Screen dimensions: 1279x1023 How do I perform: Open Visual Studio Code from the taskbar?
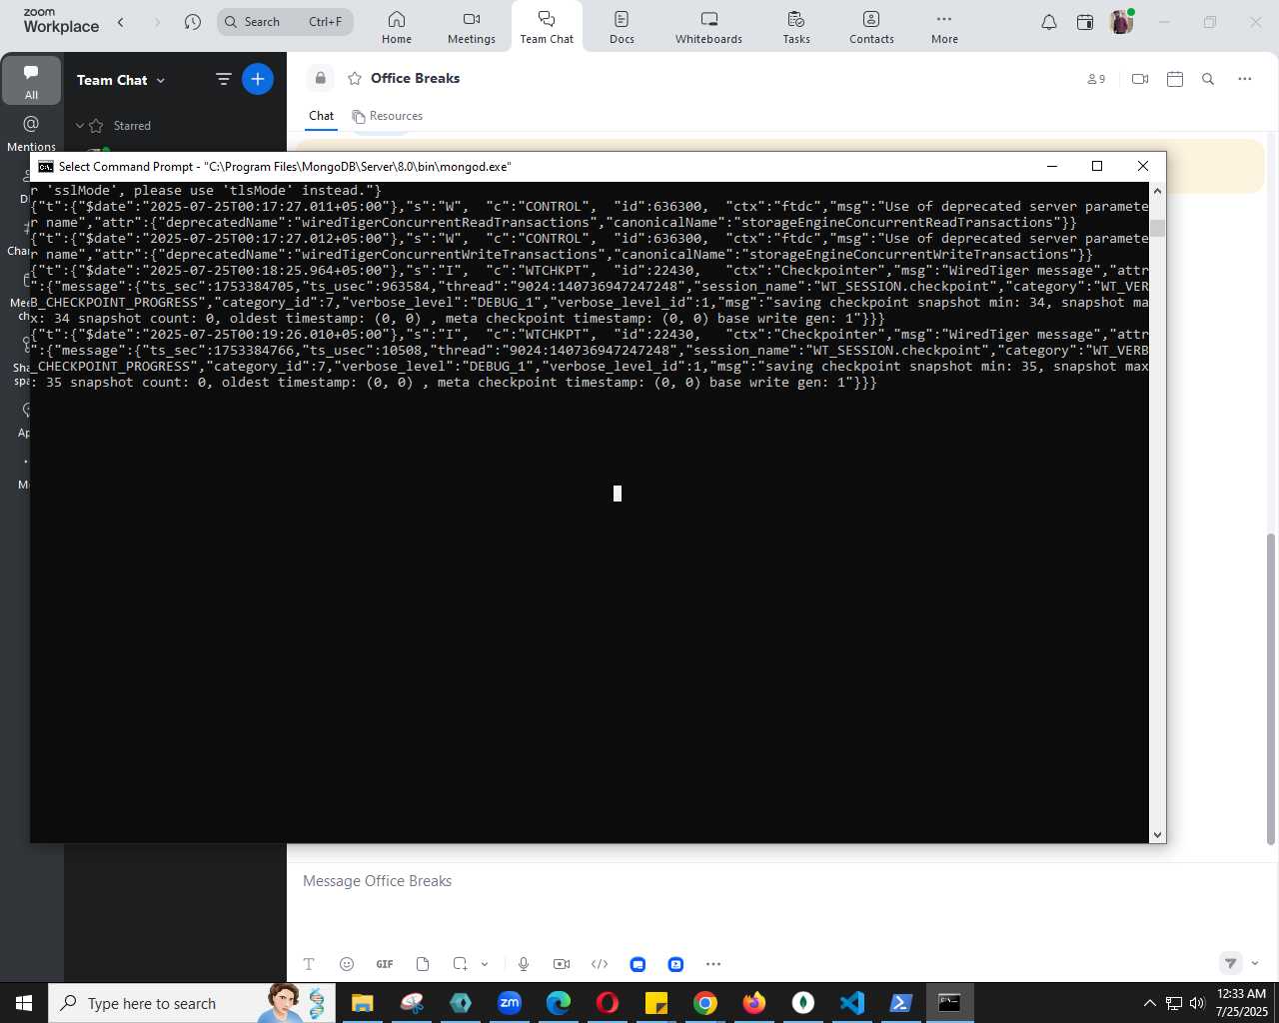click(x=852, y=1003)
